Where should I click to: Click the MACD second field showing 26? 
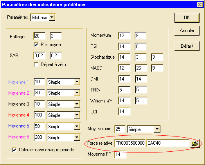tap(141, 68)
